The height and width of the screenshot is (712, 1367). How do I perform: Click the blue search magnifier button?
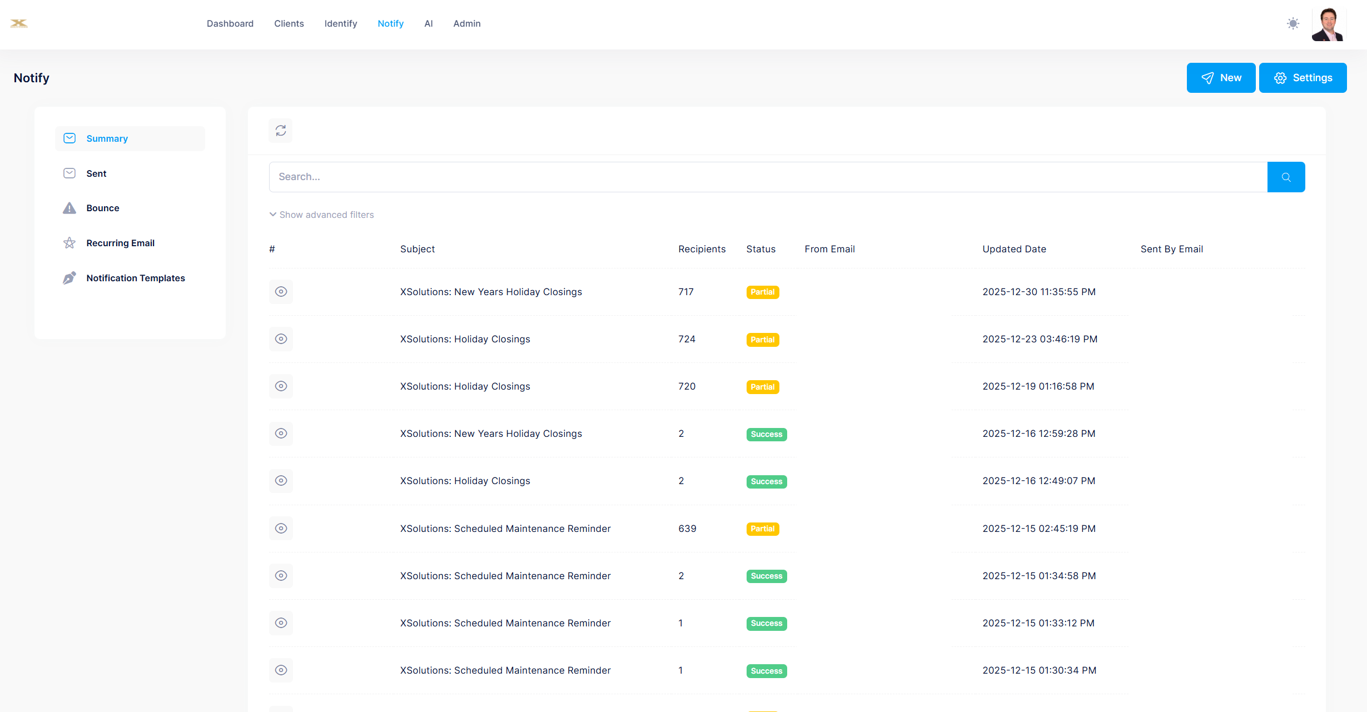[x=1286, y=177]
